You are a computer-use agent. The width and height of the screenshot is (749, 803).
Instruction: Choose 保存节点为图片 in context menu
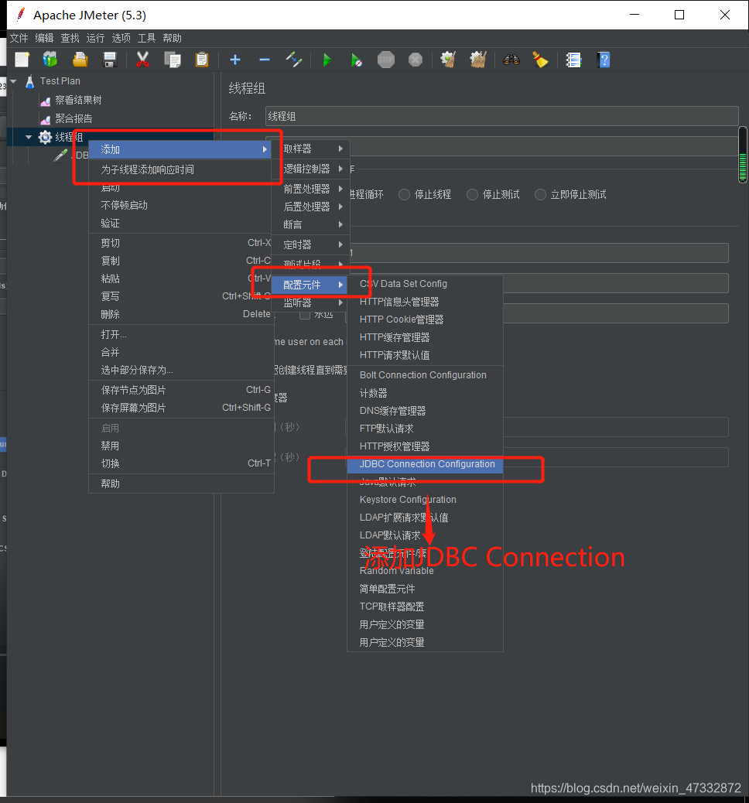181,390
